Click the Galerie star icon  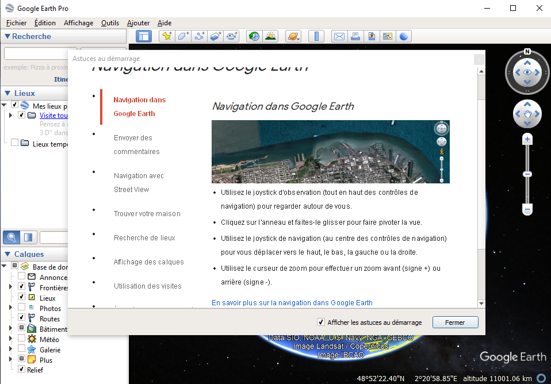point(32,349)
